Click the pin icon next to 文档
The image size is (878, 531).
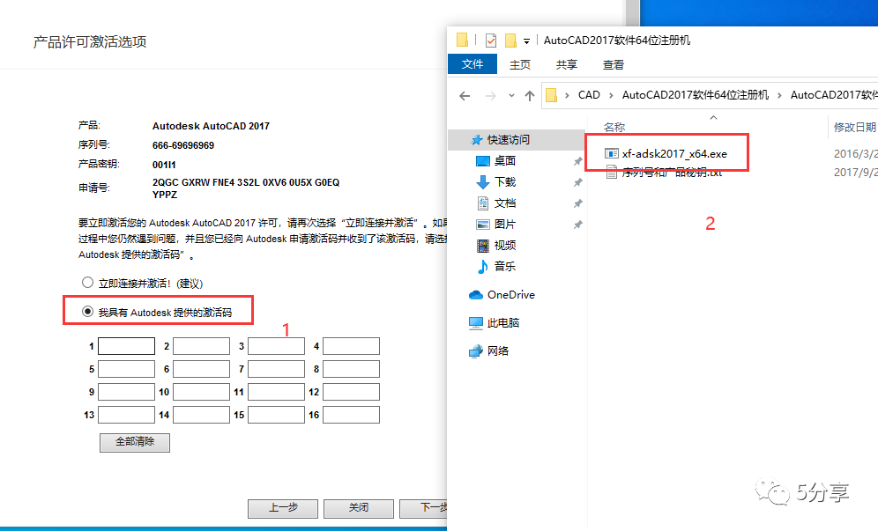[578, 203]
